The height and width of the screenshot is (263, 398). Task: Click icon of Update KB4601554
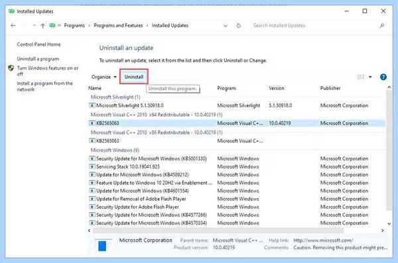tap(92, 191)
